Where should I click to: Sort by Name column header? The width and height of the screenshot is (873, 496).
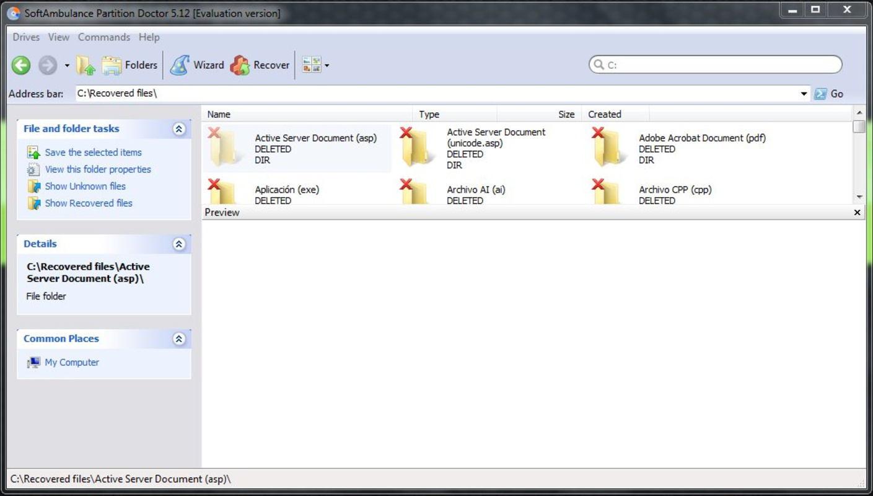(307, 114)
